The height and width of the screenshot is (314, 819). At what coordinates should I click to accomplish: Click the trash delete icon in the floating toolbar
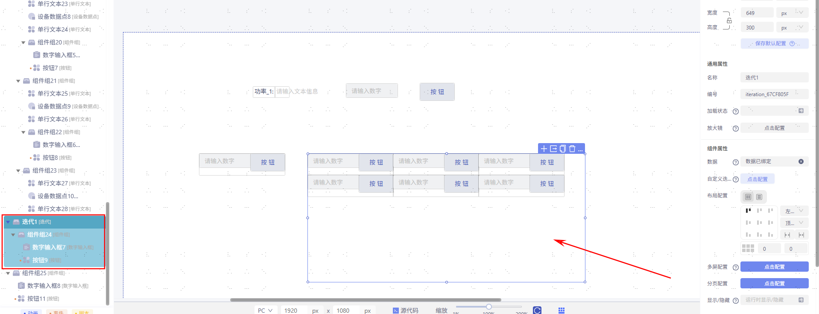point(572,149)
